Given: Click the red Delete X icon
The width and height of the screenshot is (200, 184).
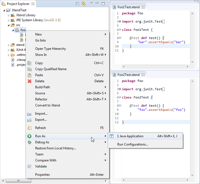Looking at the screenshot, I should [29, 81].
